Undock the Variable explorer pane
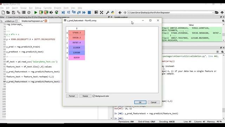Screen dimensions: 225x127 coord(221,17)
